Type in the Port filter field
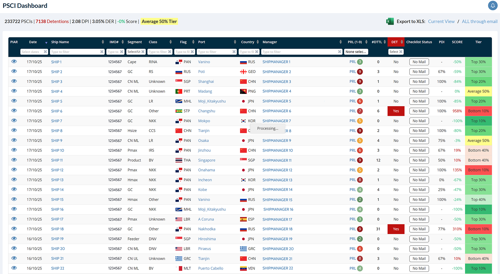This screenshot has height=274, width=500. click(x=214, y=52)
